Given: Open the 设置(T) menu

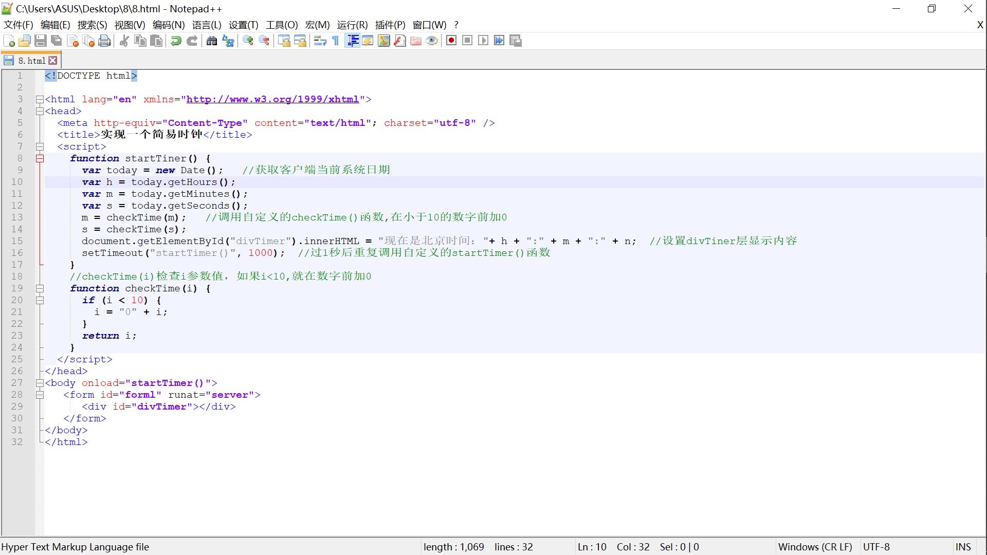Looking at the screenshot, I should (244, 25).
